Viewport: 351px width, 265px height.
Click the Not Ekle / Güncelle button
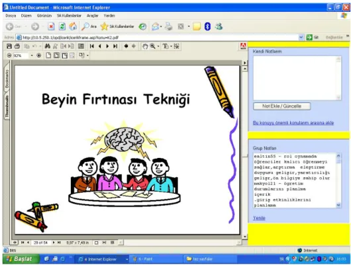[282, 106]
